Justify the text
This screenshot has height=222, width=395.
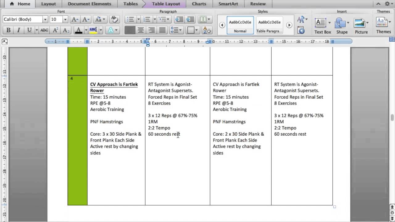(162, 30)
